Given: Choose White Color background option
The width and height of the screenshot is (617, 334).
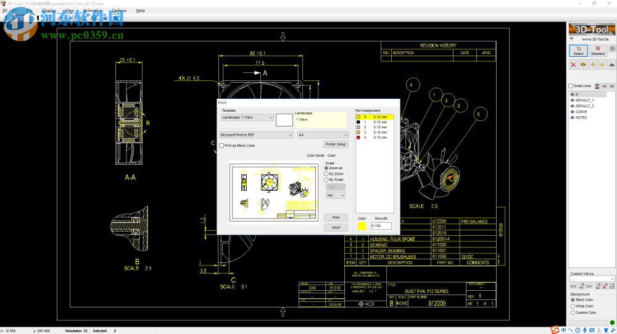Looking at the screenshot, I should tap(573, 306).
